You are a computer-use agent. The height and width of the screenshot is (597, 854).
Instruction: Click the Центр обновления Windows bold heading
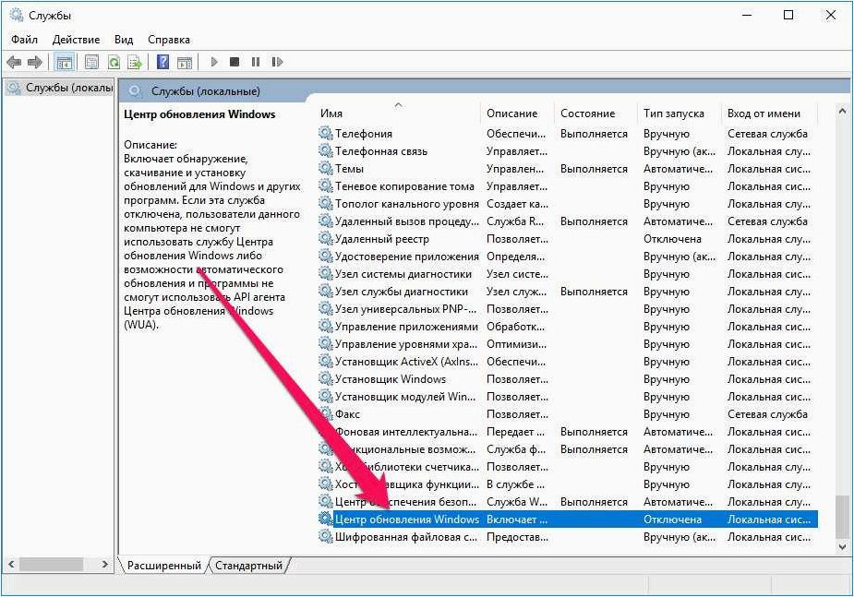(x=199, y=114)
